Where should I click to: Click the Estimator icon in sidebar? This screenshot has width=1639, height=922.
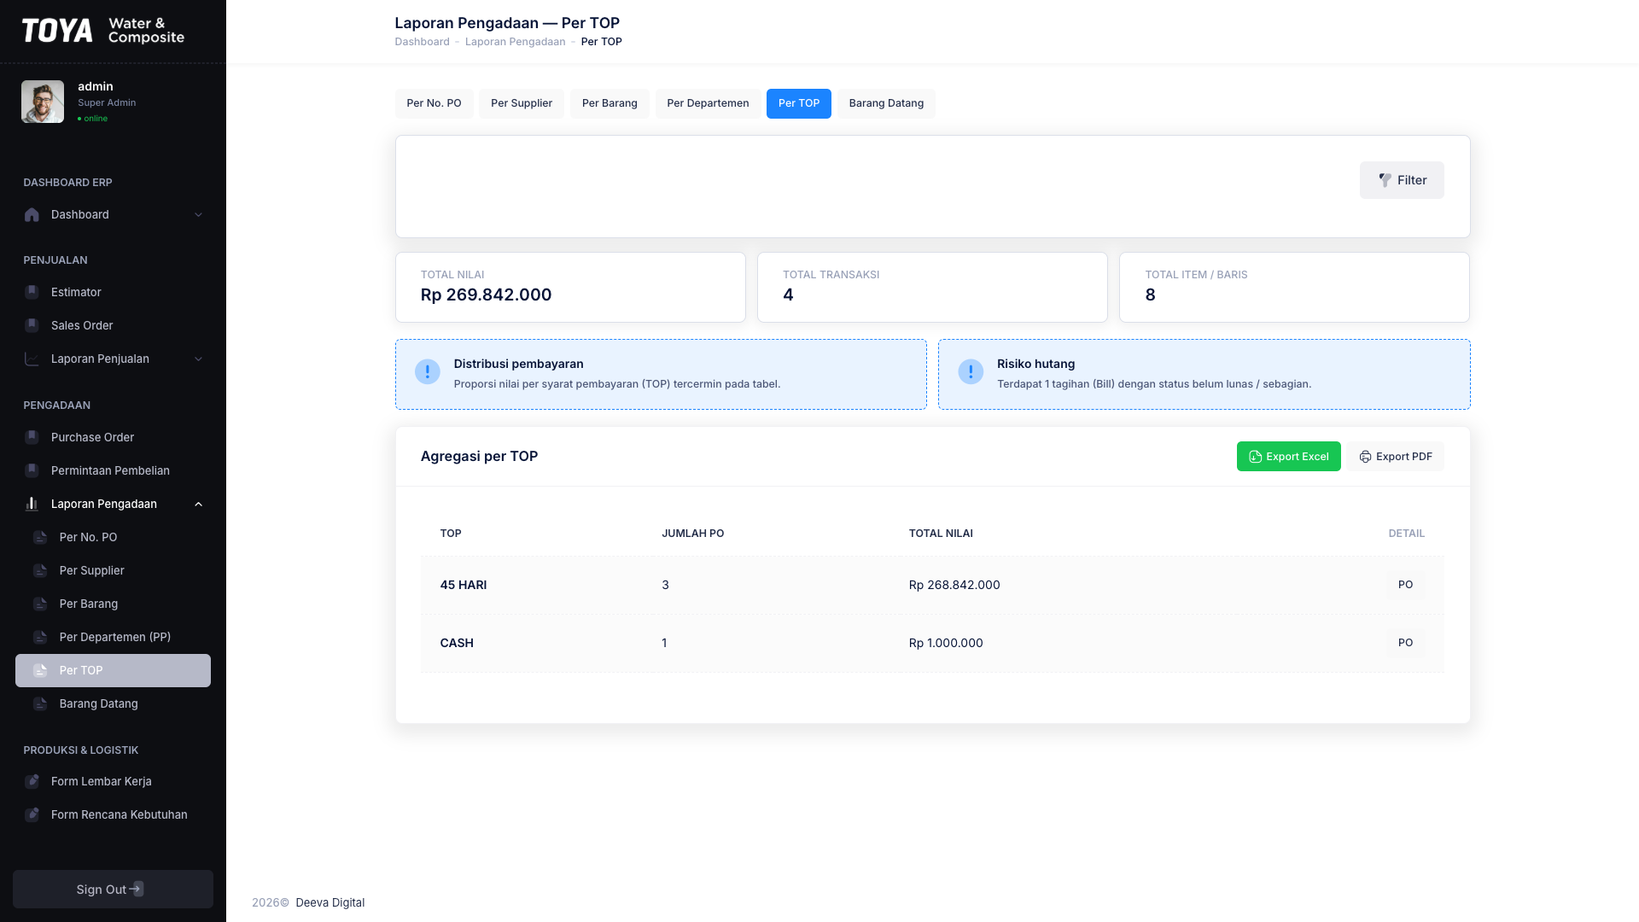coord(32,292)
